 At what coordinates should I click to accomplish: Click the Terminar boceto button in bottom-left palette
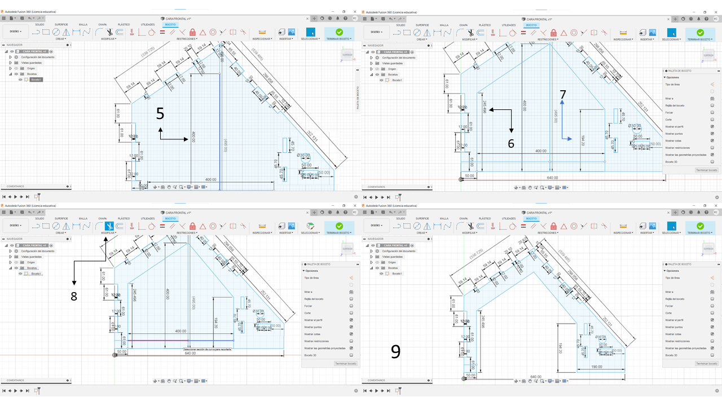(x=346, y=364)
